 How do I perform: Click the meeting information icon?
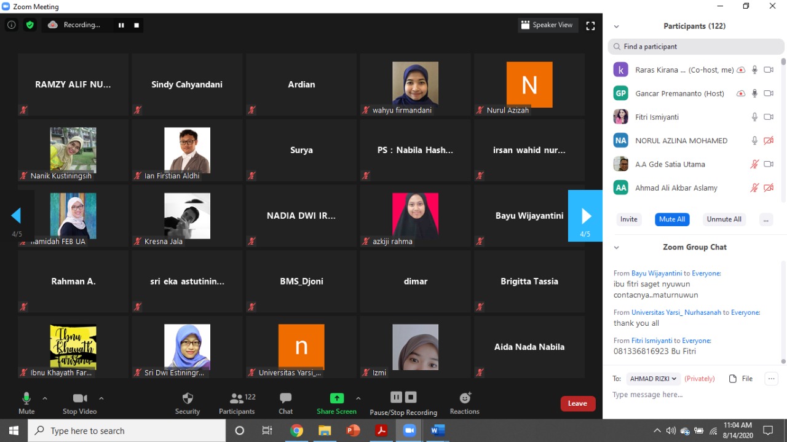click(x=11, y=25)
